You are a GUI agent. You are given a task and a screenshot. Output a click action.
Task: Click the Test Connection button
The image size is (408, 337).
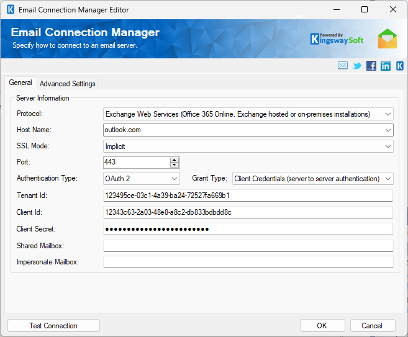click(x=53, y=326)
